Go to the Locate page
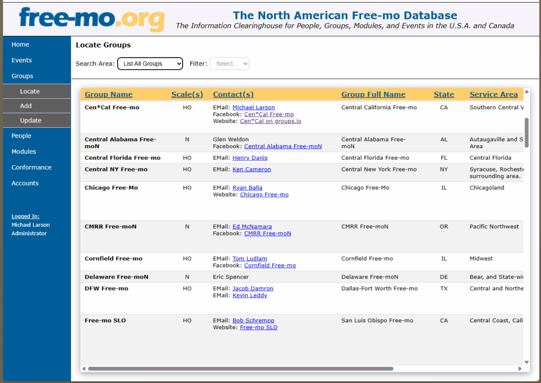This screenshot has width=541, height=383. pyautogui.click(x=30, y=91)
